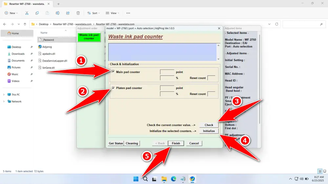
Task: Expand the Network tree node
Action: click(4, 101)
